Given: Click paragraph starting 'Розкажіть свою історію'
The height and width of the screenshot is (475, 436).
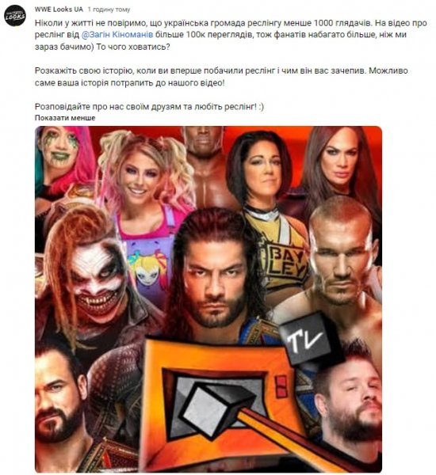Looking at the screenshot, I should point(221,77).
